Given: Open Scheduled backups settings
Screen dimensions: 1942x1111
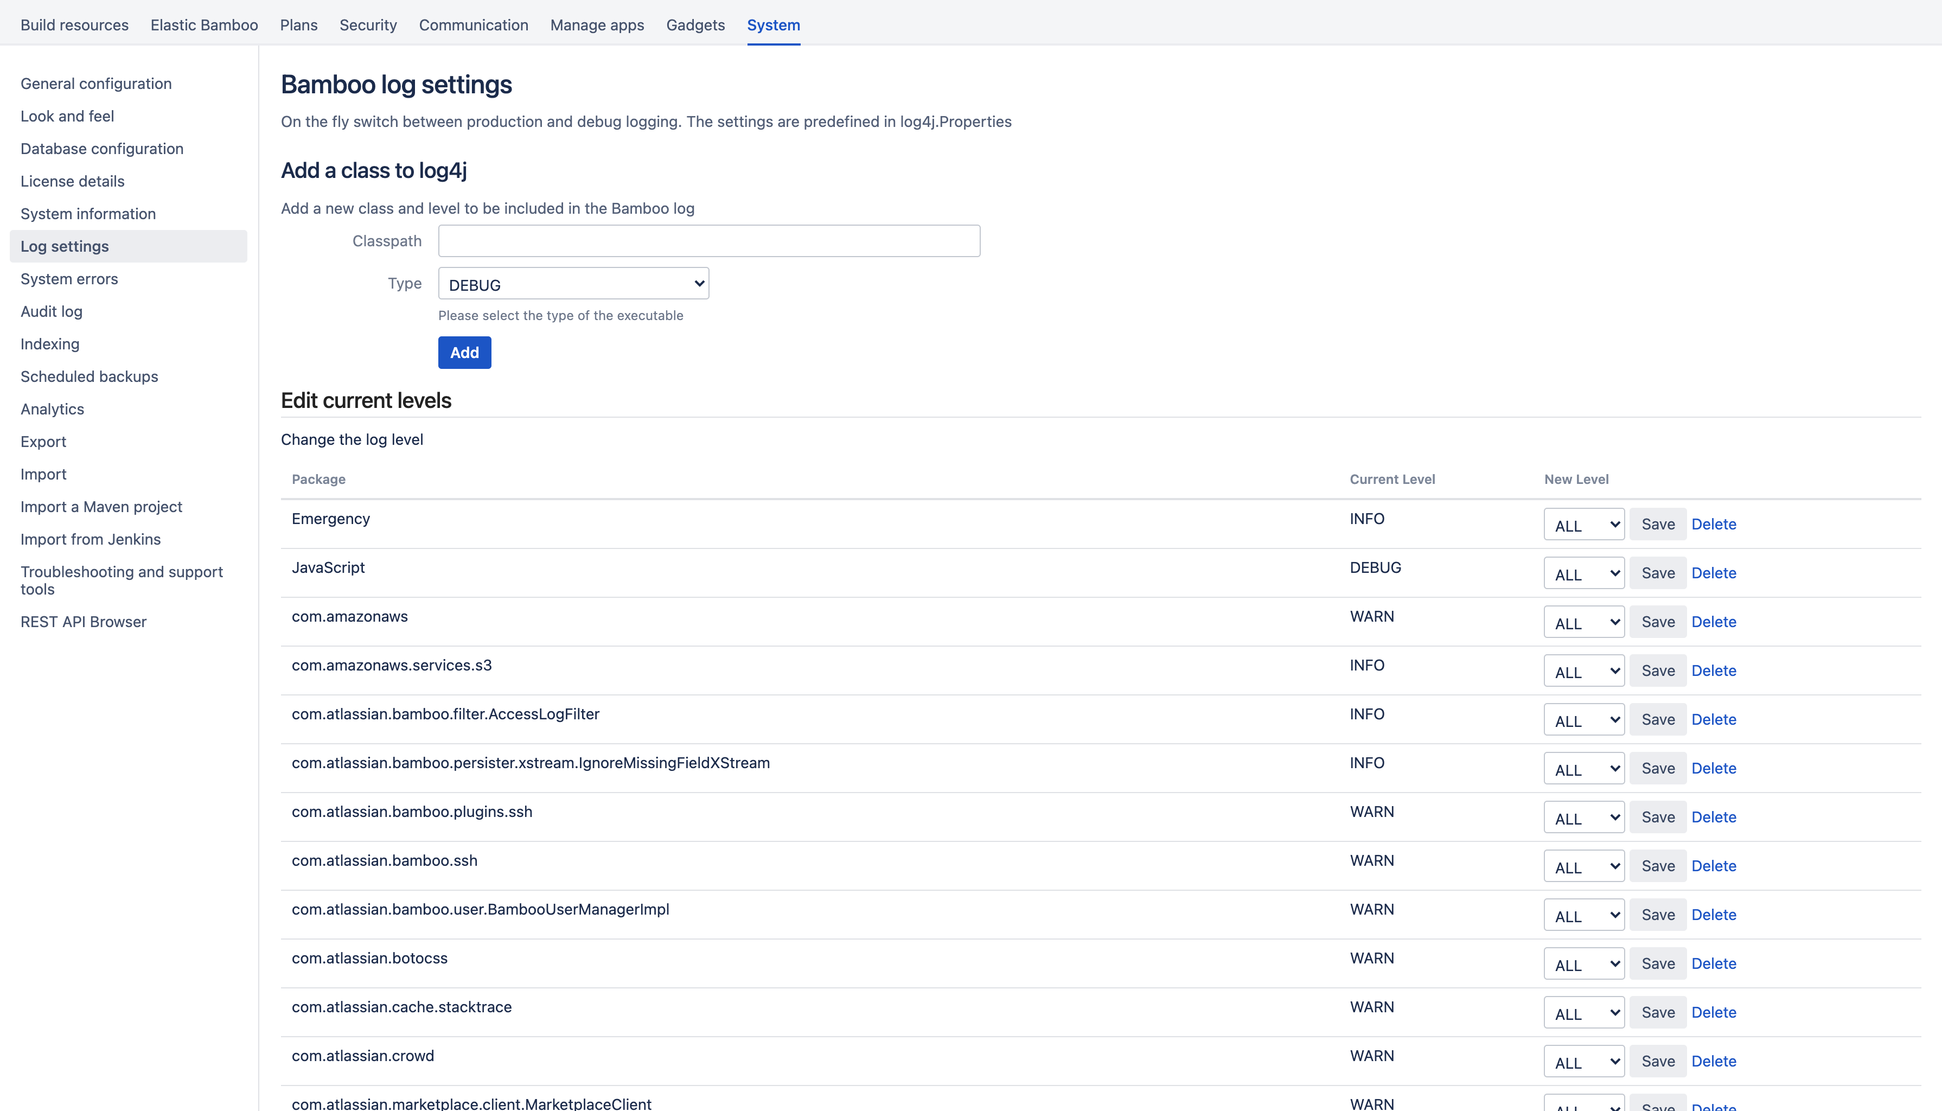Looking at the screenshot, I should (88, 376).
